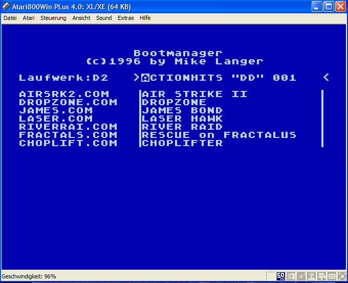
Task: Click the DROPZONE game title
Action: click(x=174, y=102)
